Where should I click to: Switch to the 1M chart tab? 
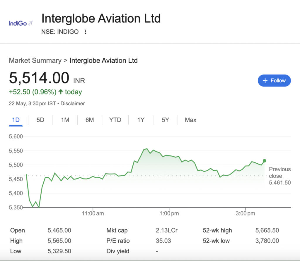tap(65, 120)
